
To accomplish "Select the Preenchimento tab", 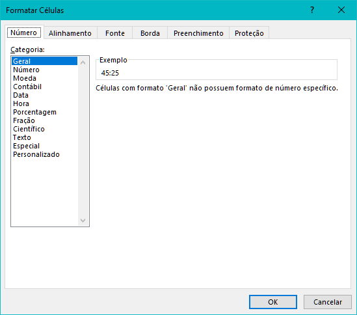I will click(198, 33).
